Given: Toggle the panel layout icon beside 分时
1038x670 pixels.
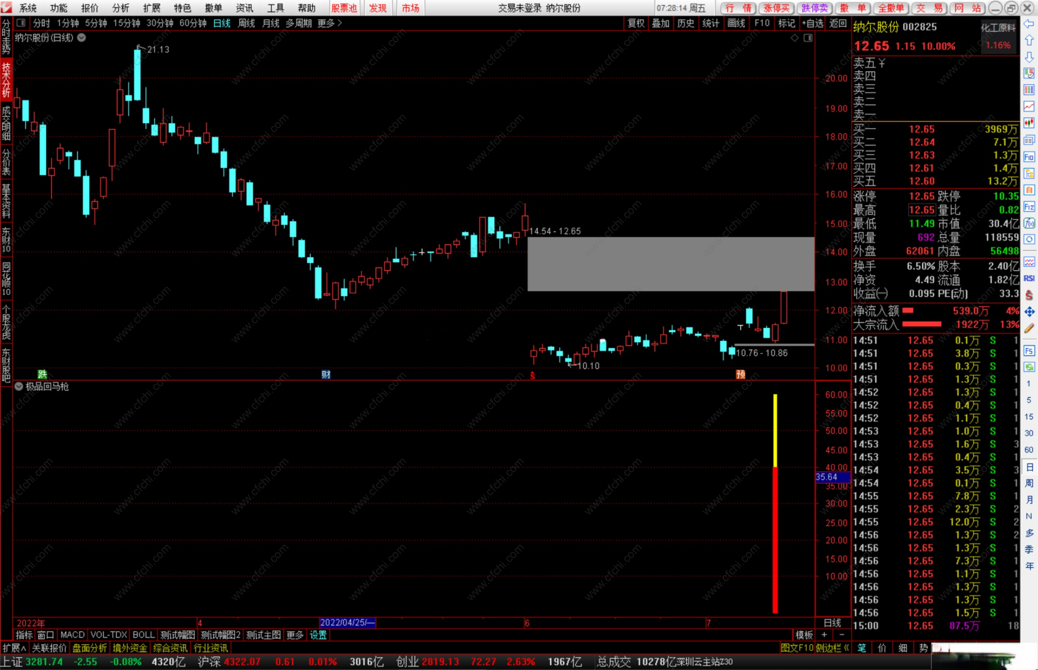Looking at the screenshot, I should click(21, 23).
